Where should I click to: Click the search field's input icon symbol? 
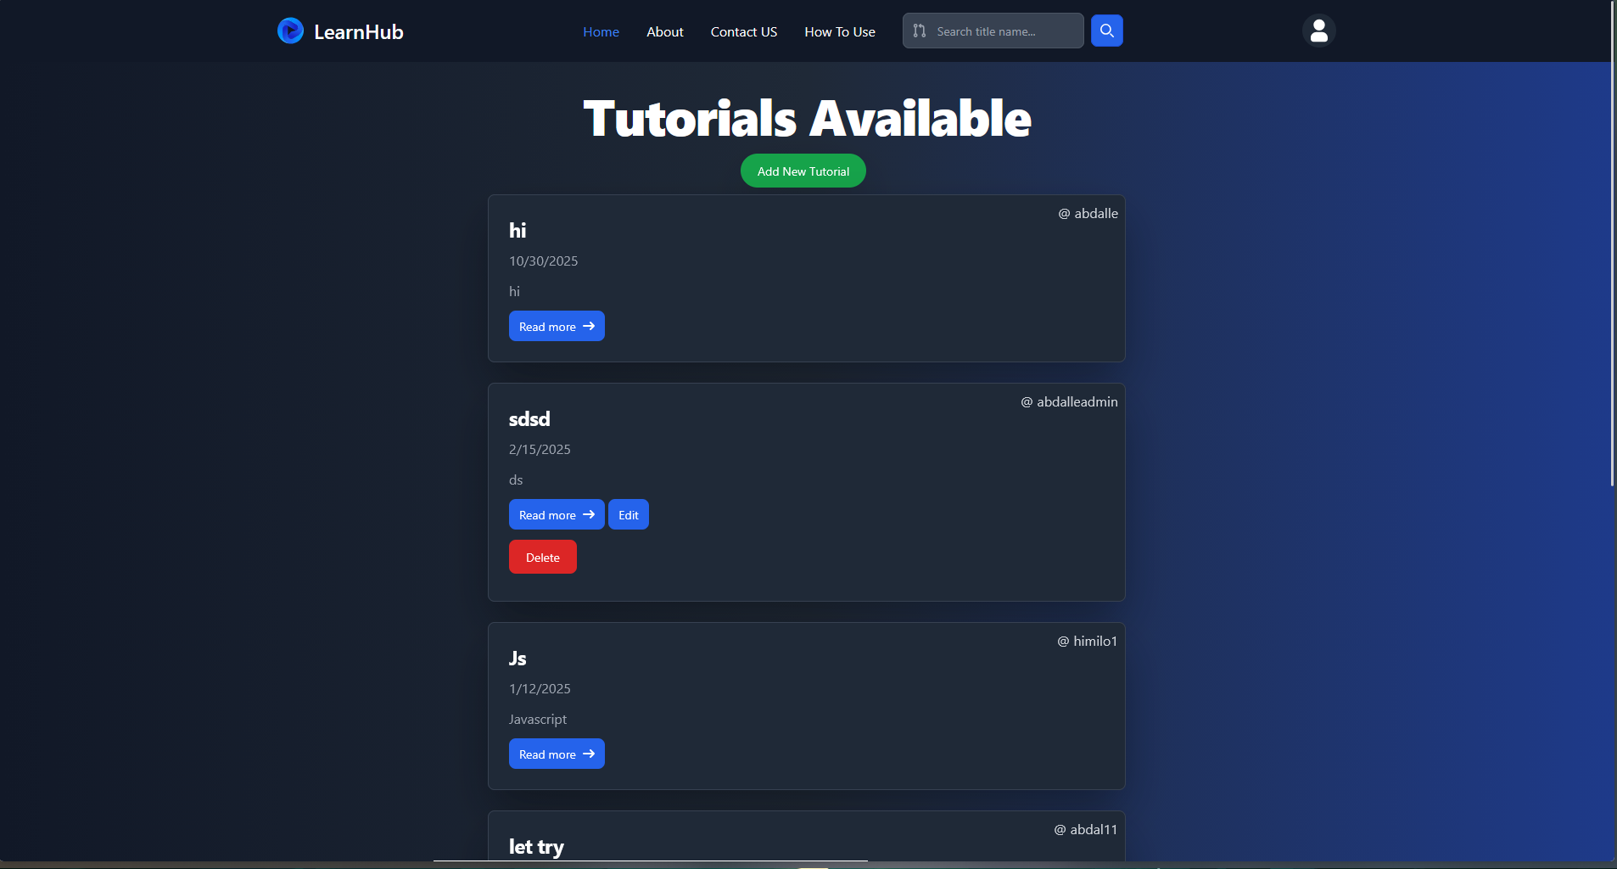[920, 31]
